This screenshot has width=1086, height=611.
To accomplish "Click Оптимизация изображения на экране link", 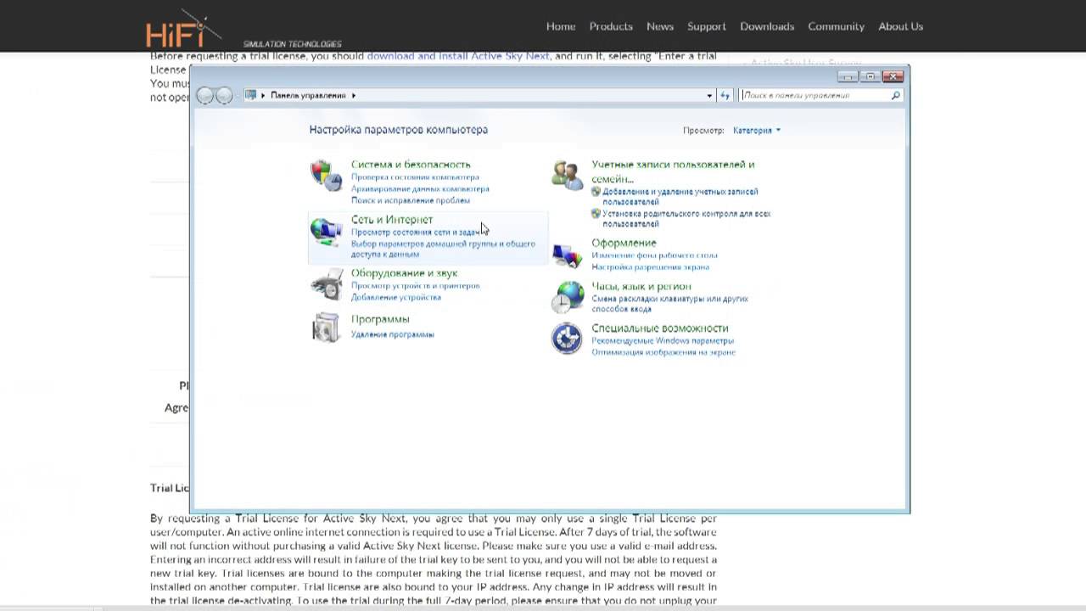I will pyautogui.click(x=663, y=352).
